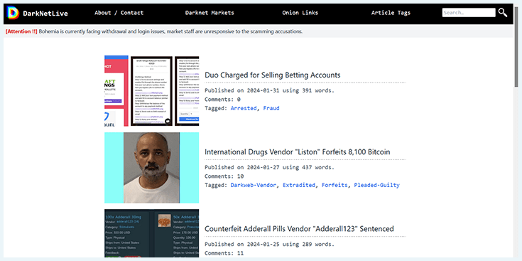The image size is (522, 261).
Task: Click 'Published on 2024-01-27 using 437 words.'
Action: (269, 167)
